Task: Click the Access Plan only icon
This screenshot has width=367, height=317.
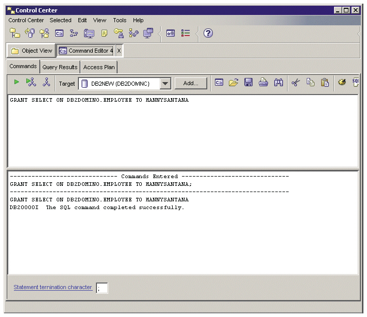Action: [46, 82]
